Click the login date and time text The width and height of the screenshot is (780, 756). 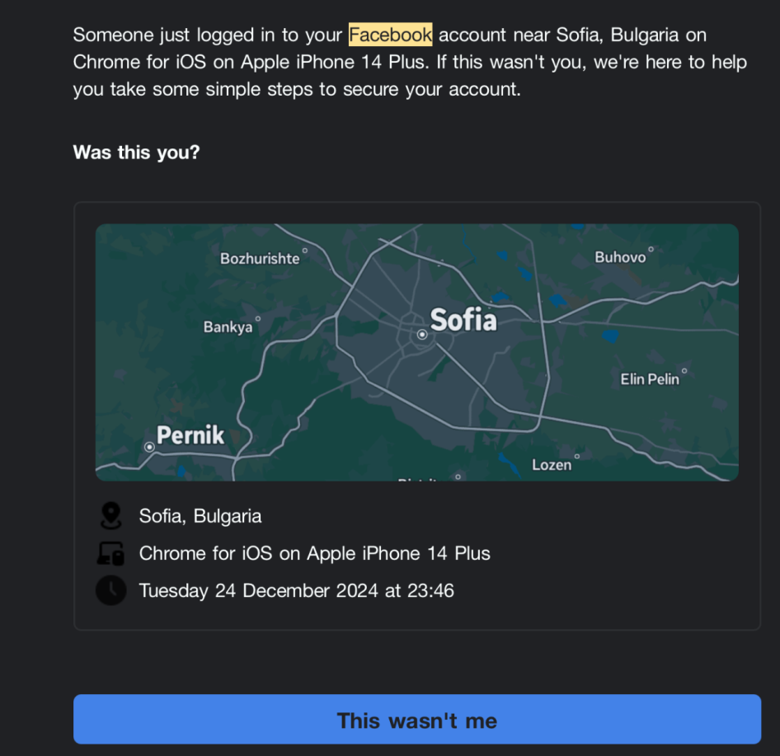pyautogui.click(x=296, y=590)
